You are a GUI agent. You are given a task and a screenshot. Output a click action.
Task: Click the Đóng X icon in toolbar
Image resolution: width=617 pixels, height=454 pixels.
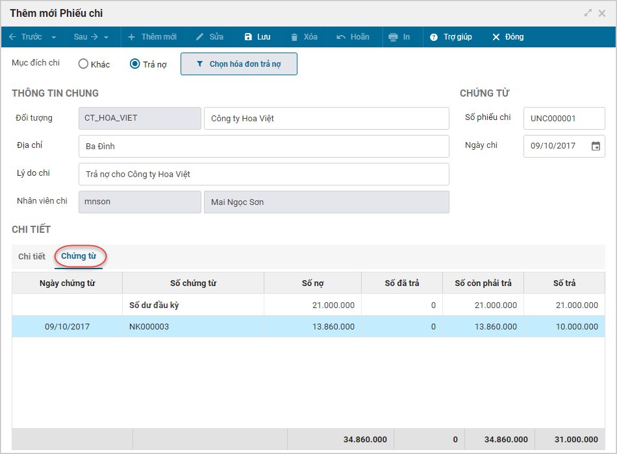[x=496, y=37]
